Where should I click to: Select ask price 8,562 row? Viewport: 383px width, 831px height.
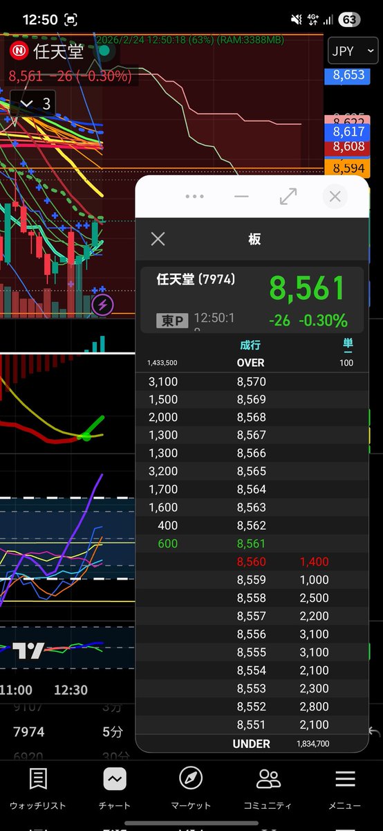click(x=252, y=526)
